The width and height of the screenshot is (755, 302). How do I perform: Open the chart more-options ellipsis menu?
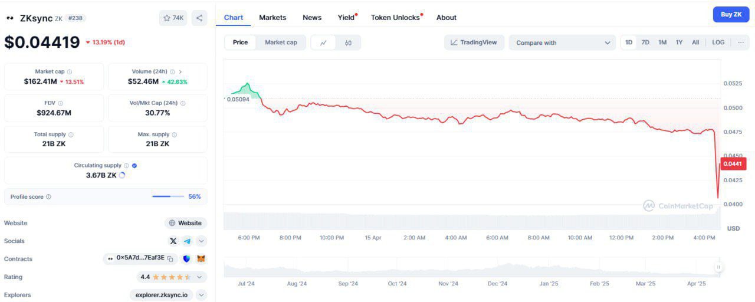pos(741,42)
